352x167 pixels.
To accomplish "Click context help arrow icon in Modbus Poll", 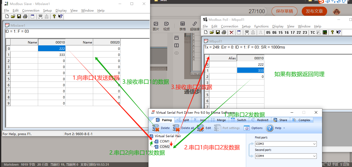I will (x=339, y=32).
